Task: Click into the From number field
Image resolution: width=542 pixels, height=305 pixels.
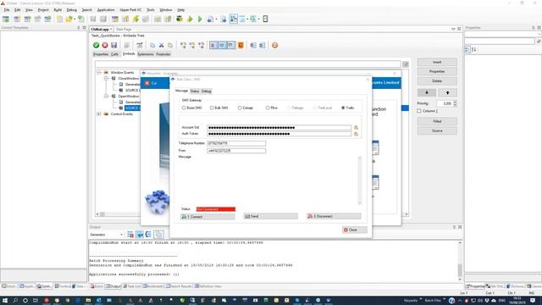Action: pos(236,151)
